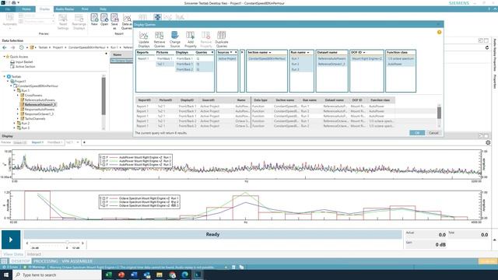The image size is (498, 280).
Task: Click the Duplicate Queries icon
Action: [221, 35]
